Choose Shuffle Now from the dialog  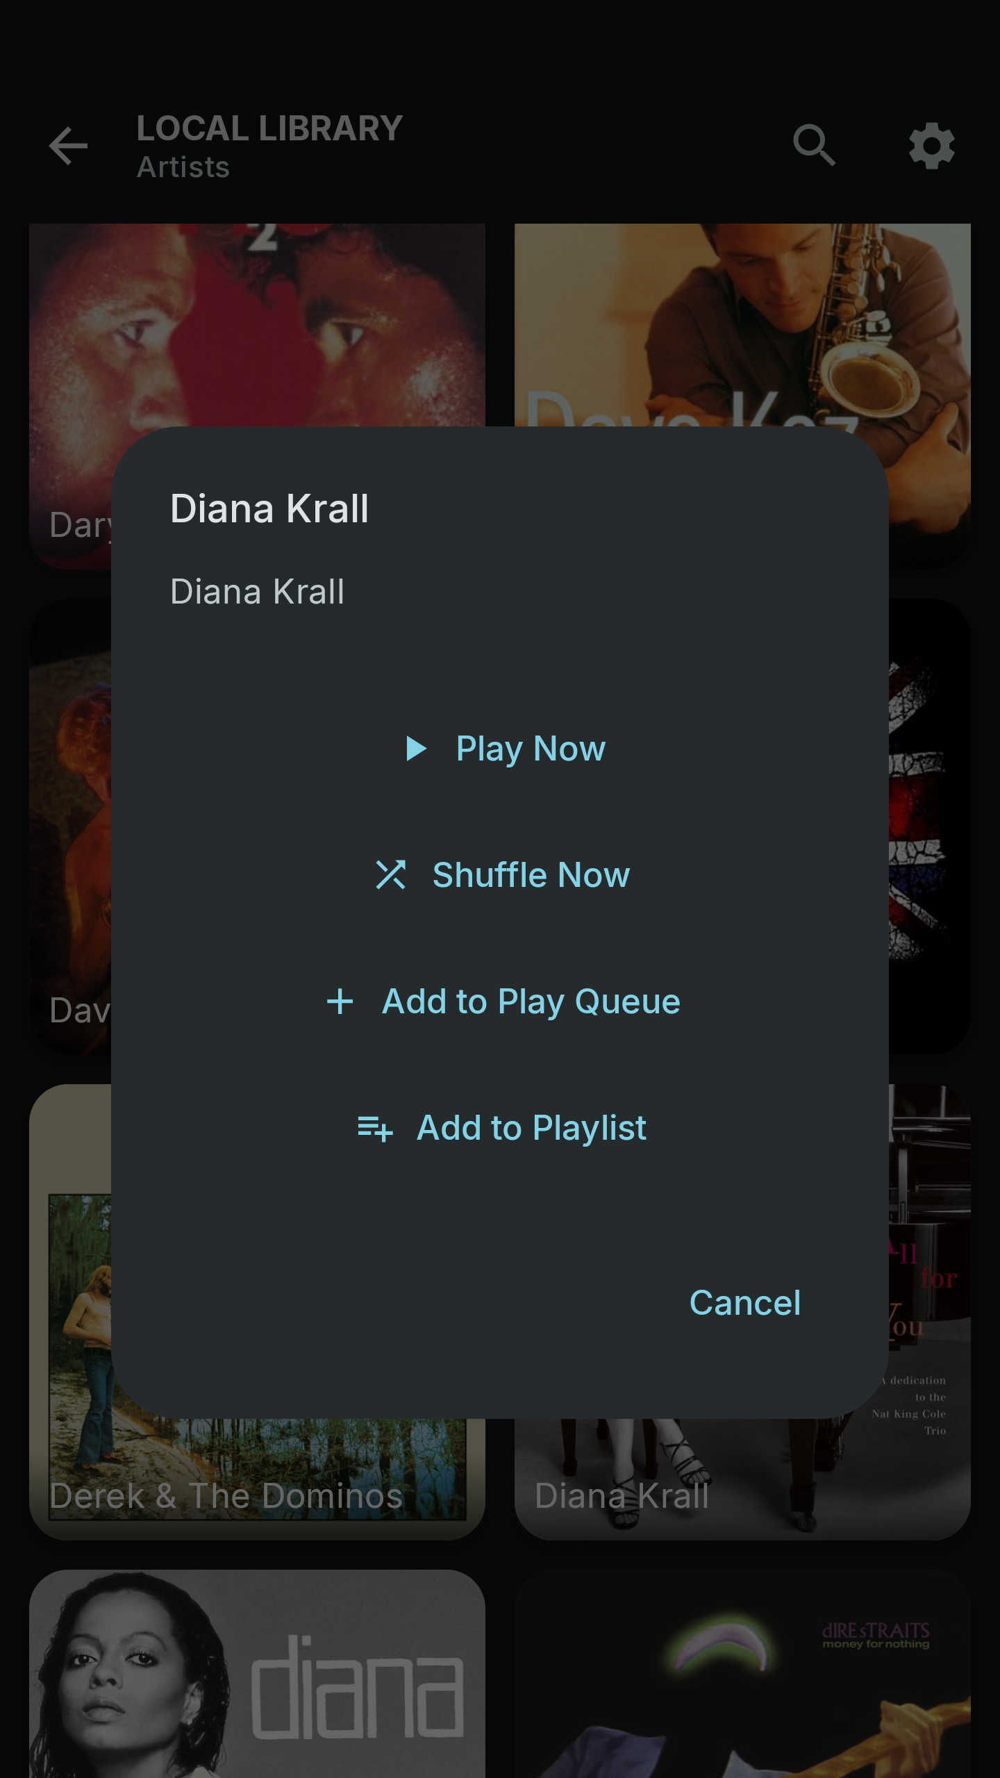click(531, 875)
